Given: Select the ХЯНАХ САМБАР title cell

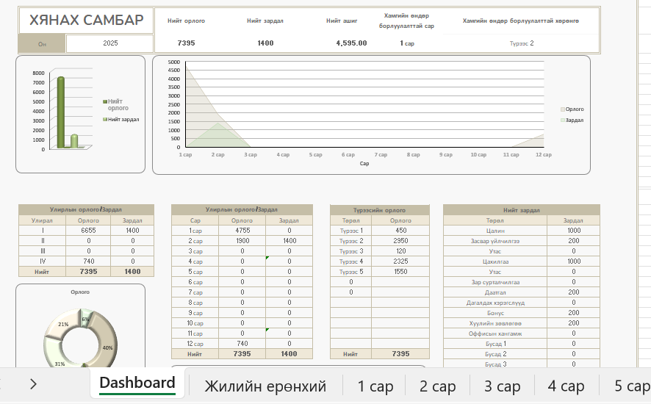Looking at the screenshot, I should pyautogui.click(x=86, y=21).
